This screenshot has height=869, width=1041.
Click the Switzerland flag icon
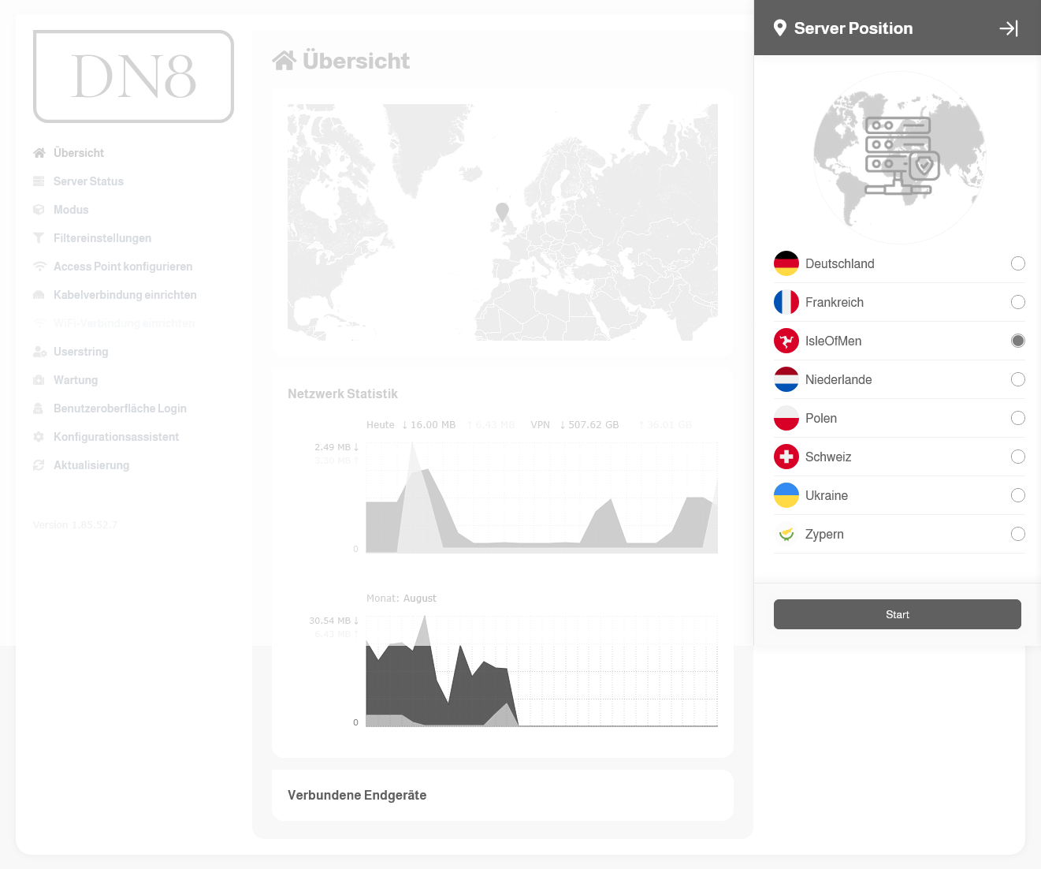point(786,457)
